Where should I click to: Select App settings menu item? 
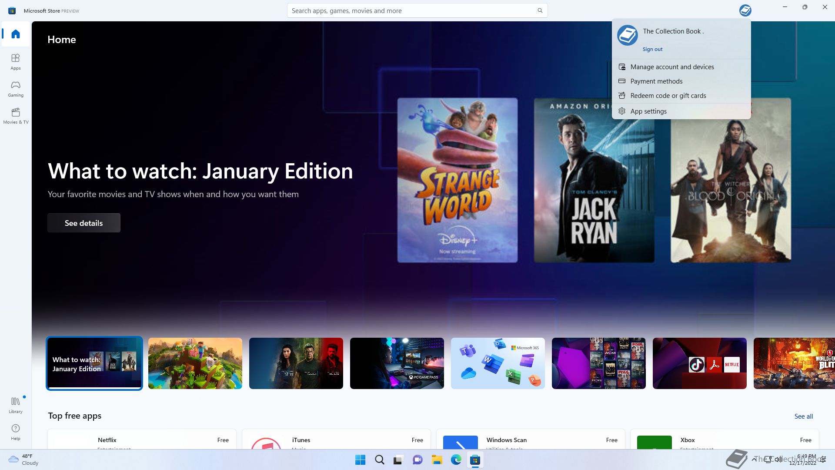tap(681, 111)
